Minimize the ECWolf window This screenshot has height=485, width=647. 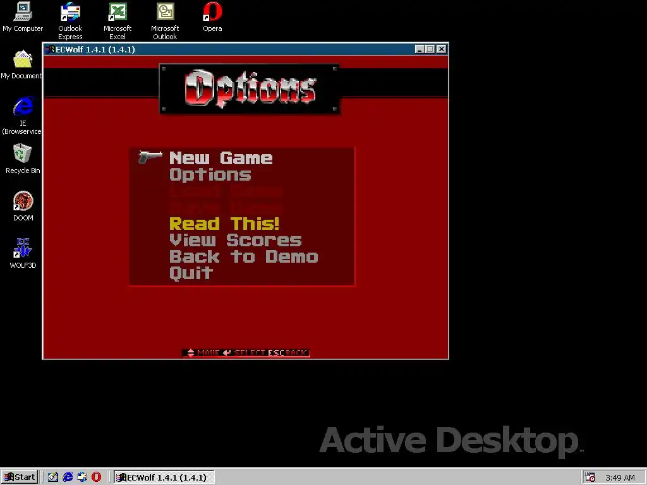pos(420,49)
